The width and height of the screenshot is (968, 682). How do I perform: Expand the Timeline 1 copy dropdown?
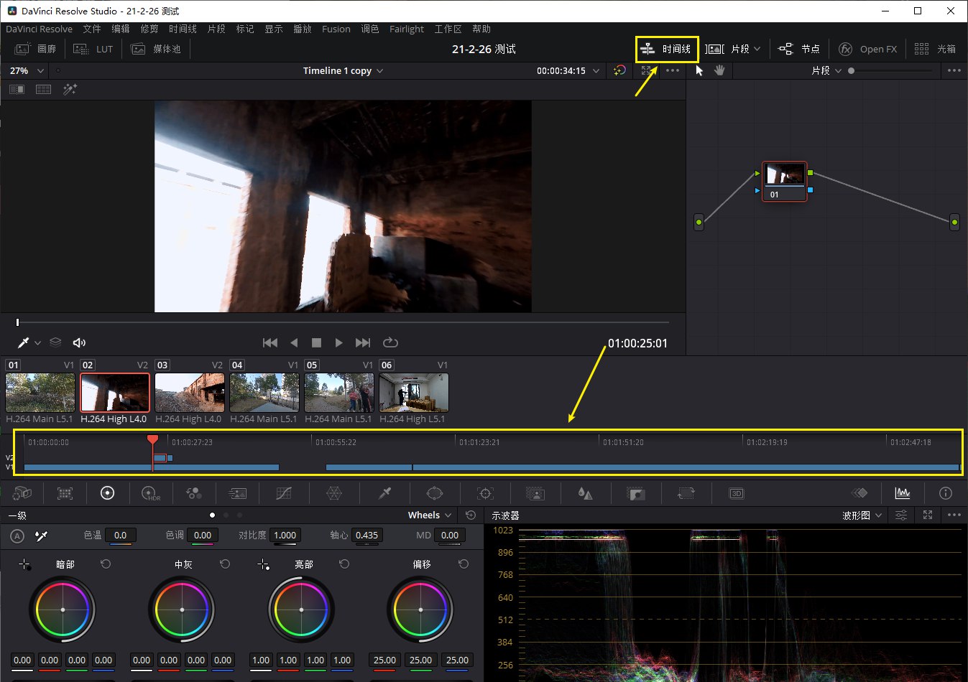[x=343, y=70]
